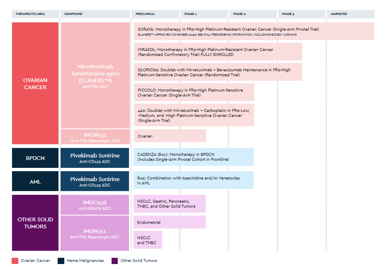
Task: Click the GLORIOSA doublet trial bar
Action: click(x=218, y=72)
